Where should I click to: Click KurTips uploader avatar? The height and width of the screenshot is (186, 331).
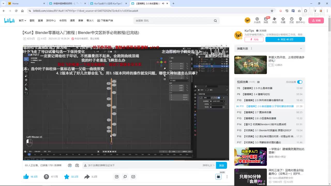(x=238, y=35)
